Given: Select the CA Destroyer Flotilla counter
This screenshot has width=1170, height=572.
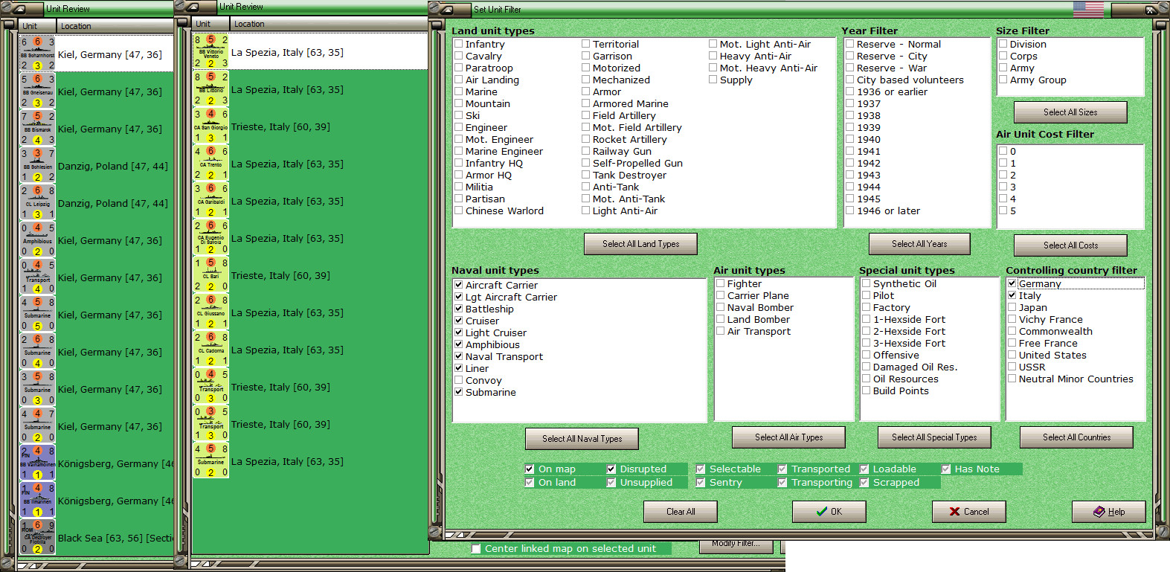Looking at the screenshot, I should tap(37, 537).
